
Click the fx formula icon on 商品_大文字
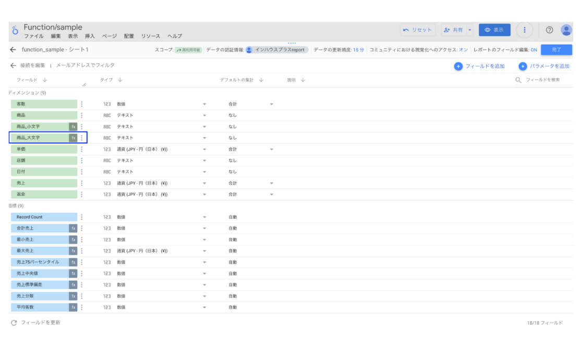click(x=72, y=138)
